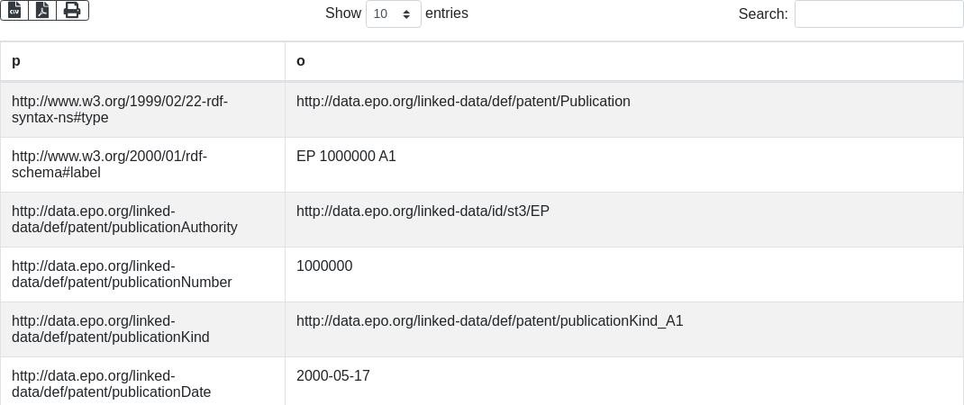Click the patent/Publication object URL
This screenshot has width=964, height=405.
463,102
